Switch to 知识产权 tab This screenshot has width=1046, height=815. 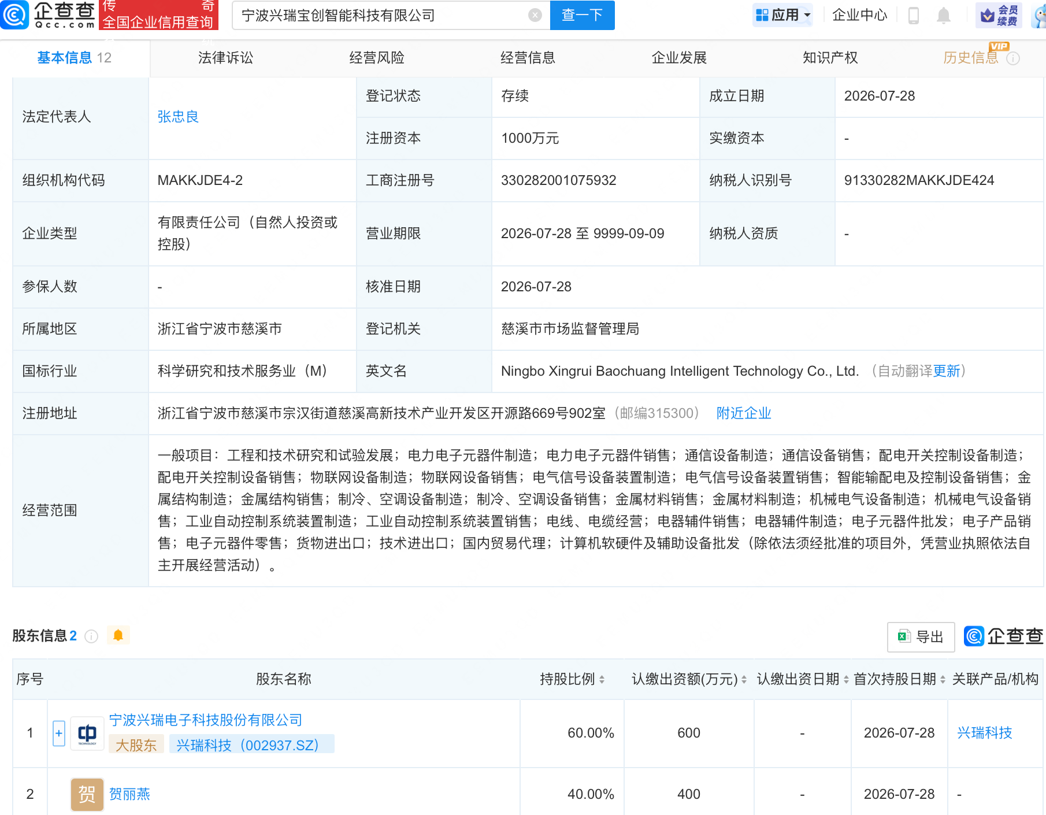[x=830, y=58]
